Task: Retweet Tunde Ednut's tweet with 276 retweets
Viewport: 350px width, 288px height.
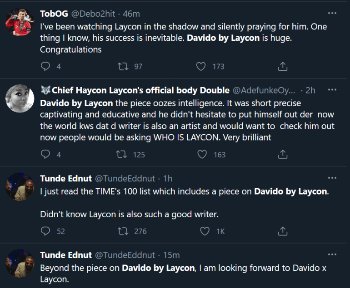Action: tap(123, 231)
